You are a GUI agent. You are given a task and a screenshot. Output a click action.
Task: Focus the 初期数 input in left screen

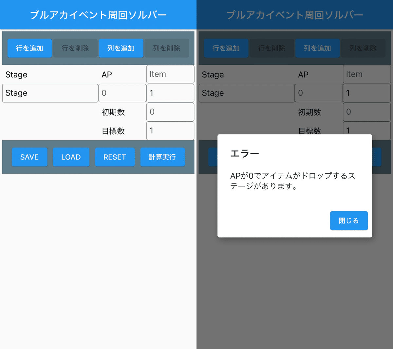[170, 112]
